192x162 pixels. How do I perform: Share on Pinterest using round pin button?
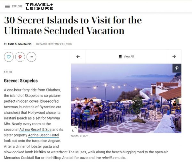[20, 56]
